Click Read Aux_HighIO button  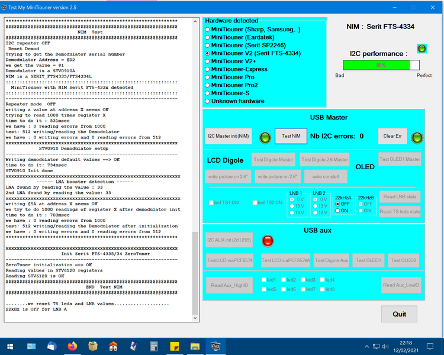tap(229, 285)
